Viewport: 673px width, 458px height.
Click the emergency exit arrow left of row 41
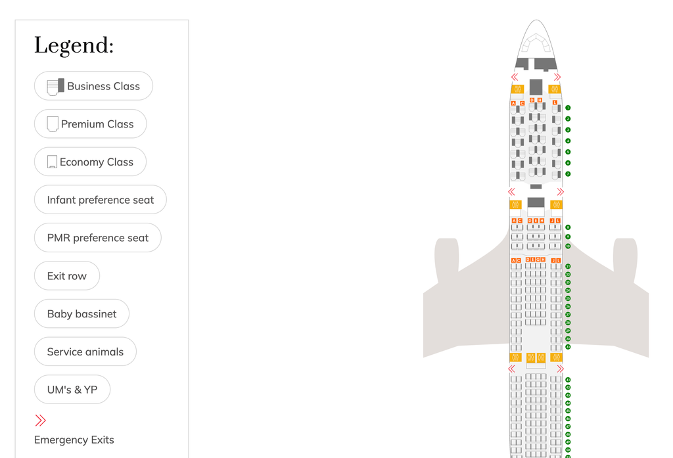click(511, 369)
